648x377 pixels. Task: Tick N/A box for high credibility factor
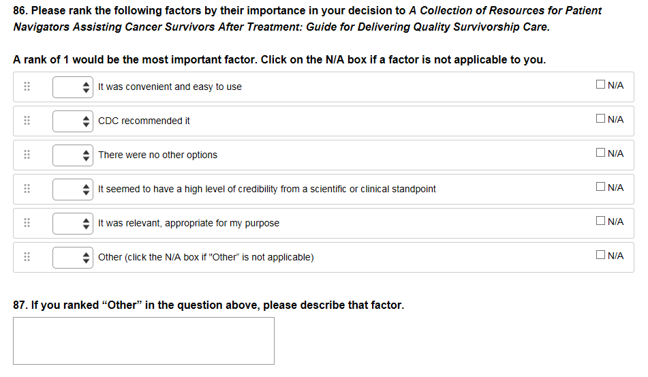600,187
